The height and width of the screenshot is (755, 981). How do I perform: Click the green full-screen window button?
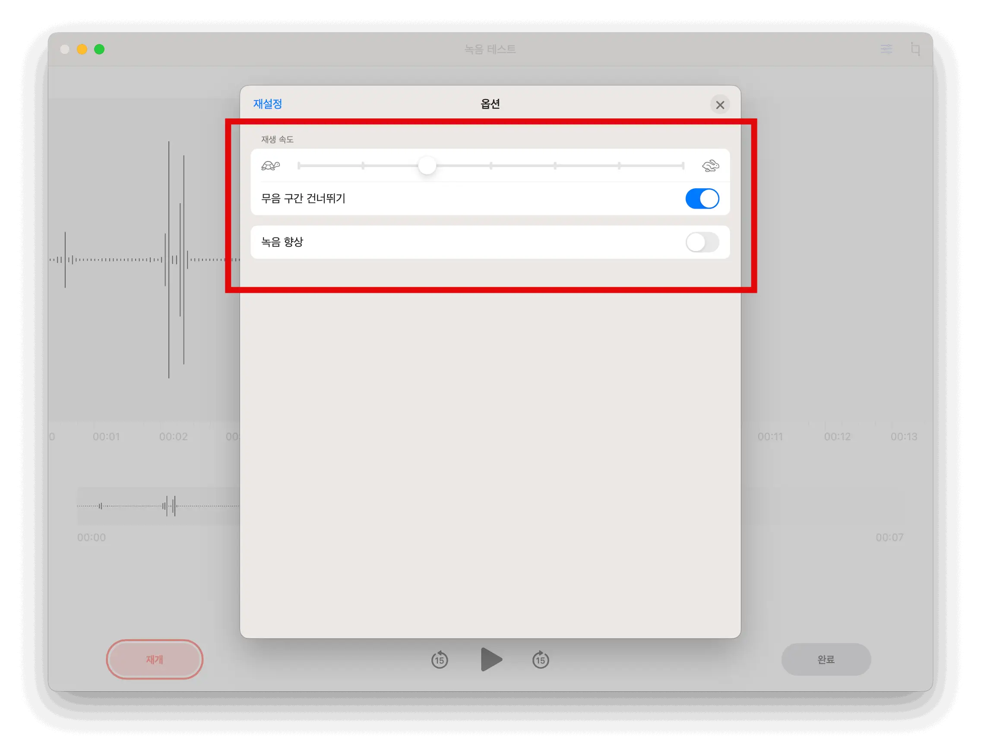(x=99, y=49)
